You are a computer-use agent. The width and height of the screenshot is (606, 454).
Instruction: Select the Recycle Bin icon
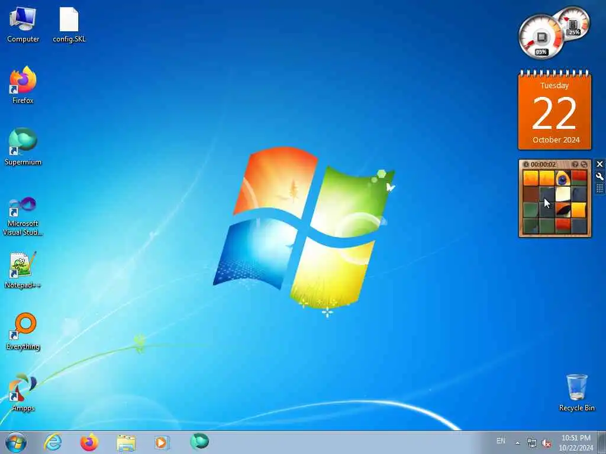pyautogui.click(x=576, y=393)
